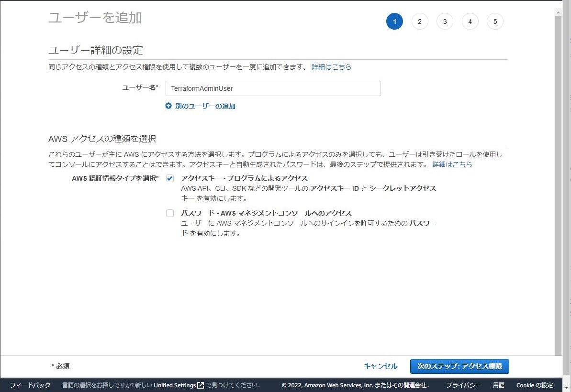Screen dimensions: 571x392
Task: Open Cookie の設定 footer link
Action: pos(534,385)
